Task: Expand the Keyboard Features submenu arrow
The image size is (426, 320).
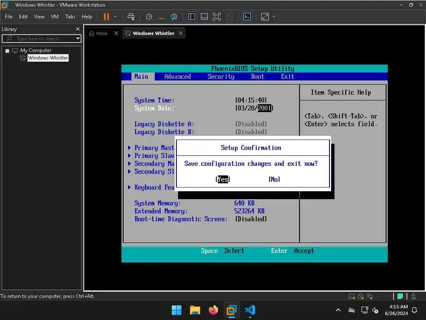Action: (x=130, y=187)
